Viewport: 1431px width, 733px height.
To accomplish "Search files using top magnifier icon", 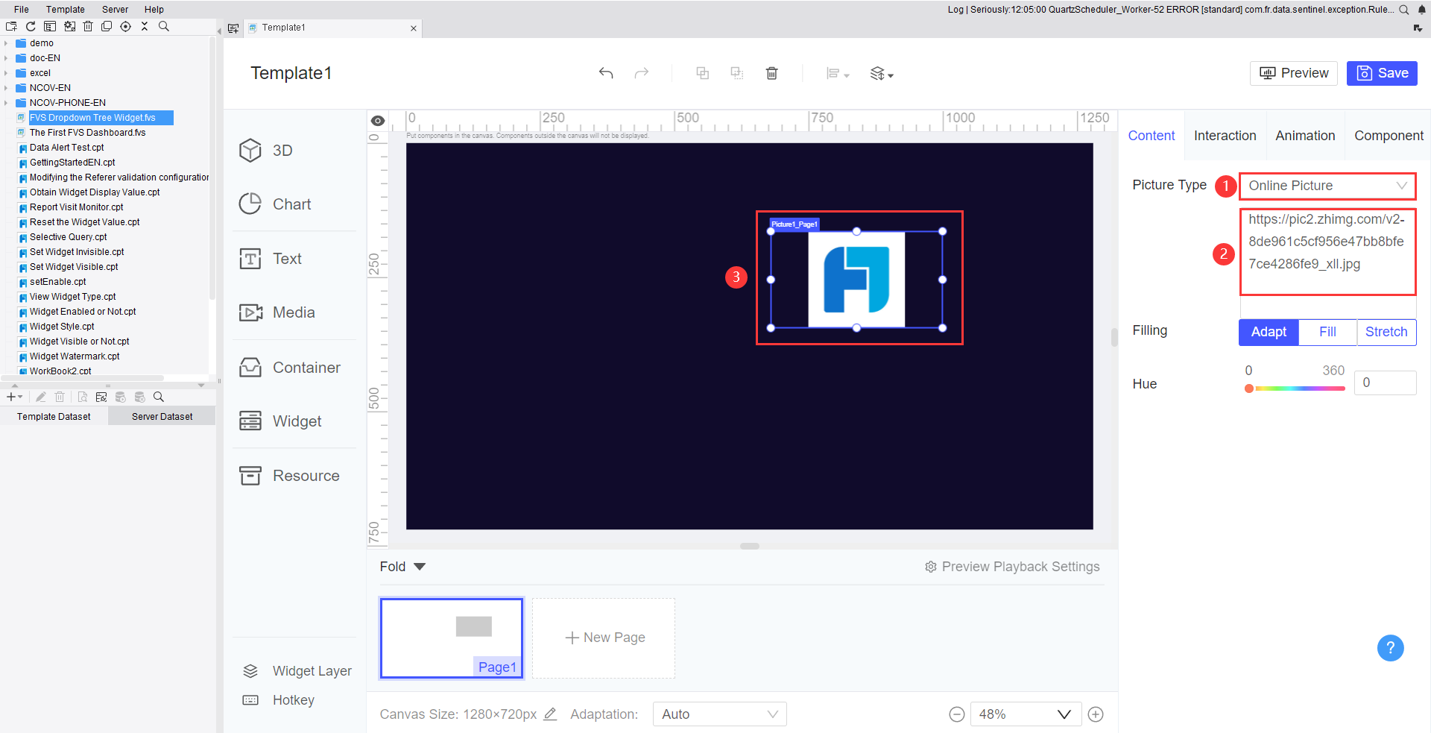I will (164, 26).
